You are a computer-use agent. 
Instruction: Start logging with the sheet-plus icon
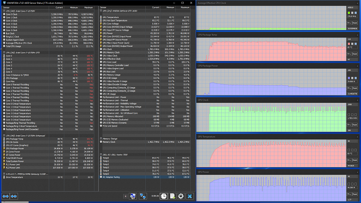click(172, 197)
